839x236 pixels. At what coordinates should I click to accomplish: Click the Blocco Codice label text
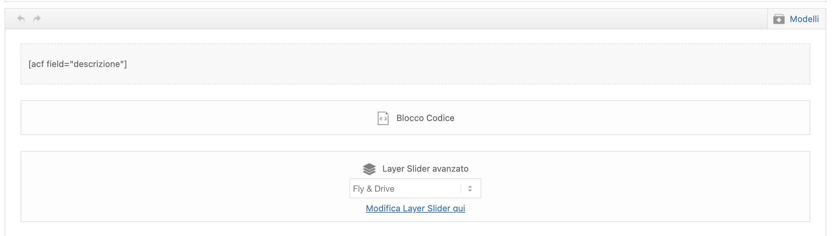(425, 118)
